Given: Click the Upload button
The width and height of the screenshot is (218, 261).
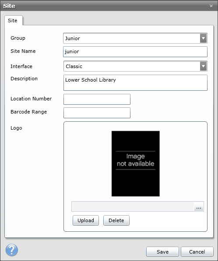Looking at the screenshot, I should tap(86, 220).
